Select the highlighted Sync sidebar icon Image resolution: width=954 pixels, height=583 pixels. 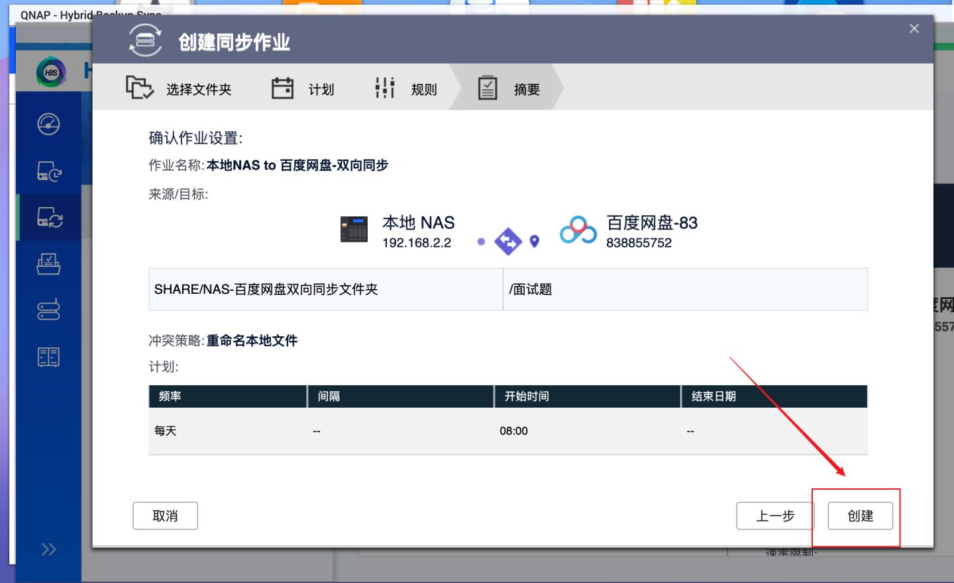[48, 216]
